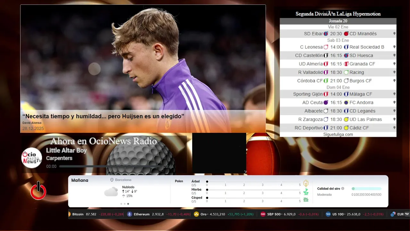Viewport: 410px width, 231px height.
Task: Click the US 100 blue badge icon
Action: click(328, 214)
